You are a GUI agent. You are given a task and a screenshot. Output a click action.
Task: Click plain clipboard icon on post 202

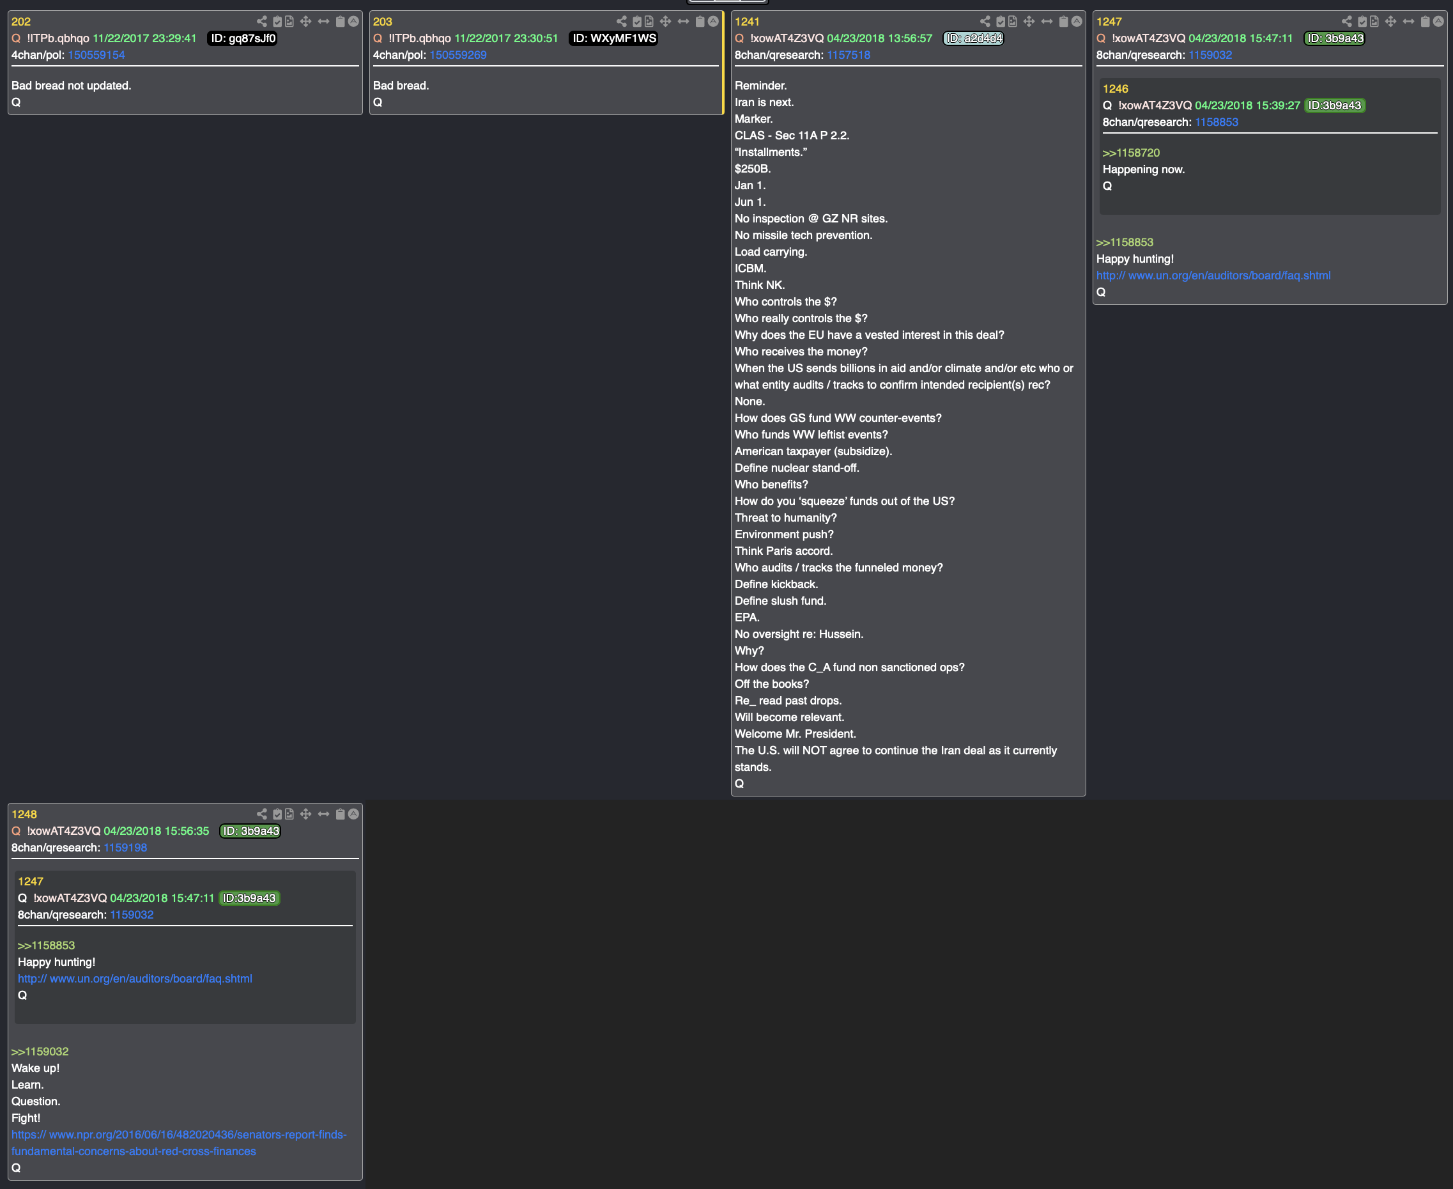340,21
